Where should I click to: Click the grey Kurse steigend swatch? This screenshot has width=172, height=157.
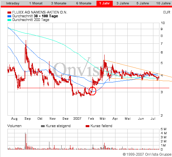tap(43, 126)
